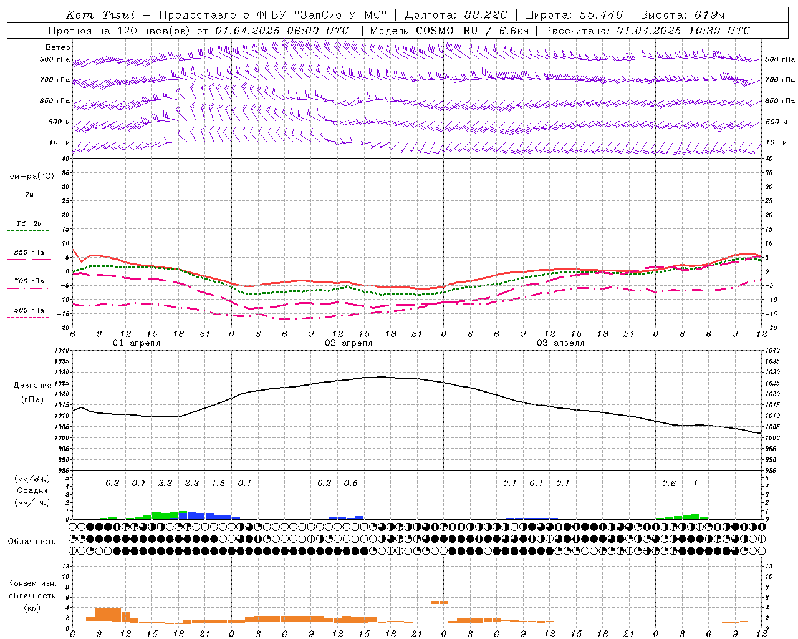
Task: Click the Давление pressure panel label
Action: tap(32, 386)
